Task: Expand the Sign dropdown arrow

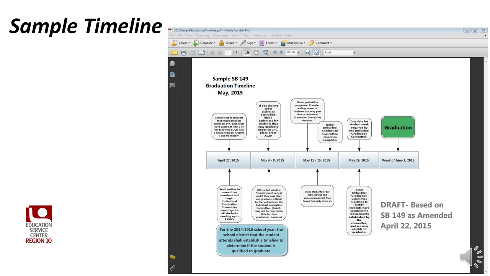Action: 255,43
